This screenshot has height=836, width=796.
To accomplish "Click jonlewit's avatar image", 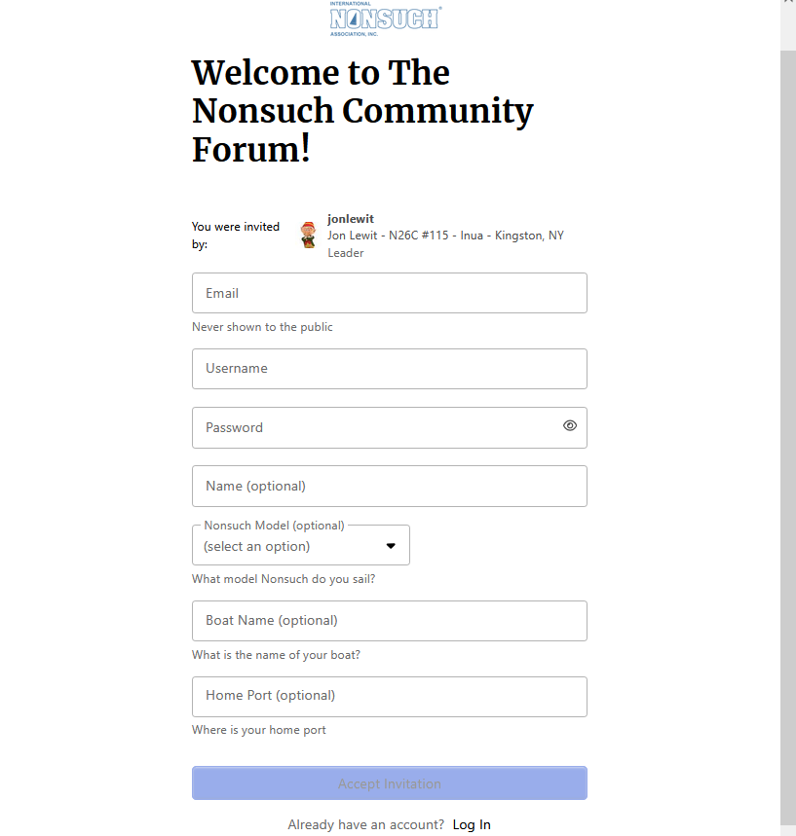I will (x=308, y=234).
